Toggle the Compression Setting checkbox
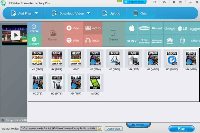The width and height of the screenshot is (200, 133). click(3, 120)
